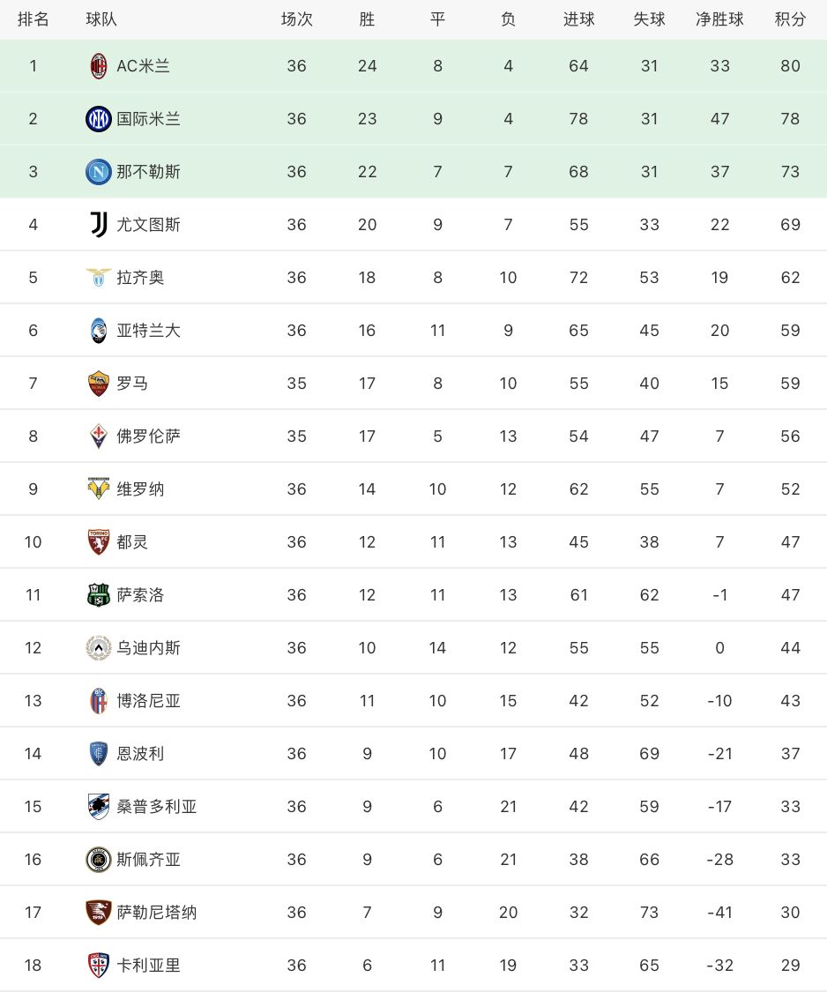Click the 国际米兰 club logo
This screenshot has height=992, width=827.
(98, 119)
